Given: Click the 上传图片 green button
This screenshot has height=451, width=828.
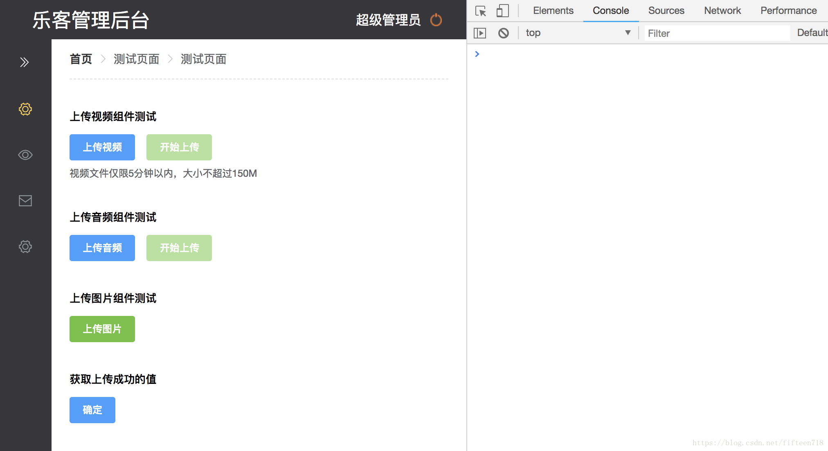Looking at the screenshot, I should (102, 329).
